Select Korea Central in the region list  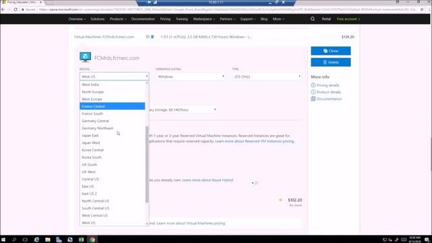pos(113,150)
